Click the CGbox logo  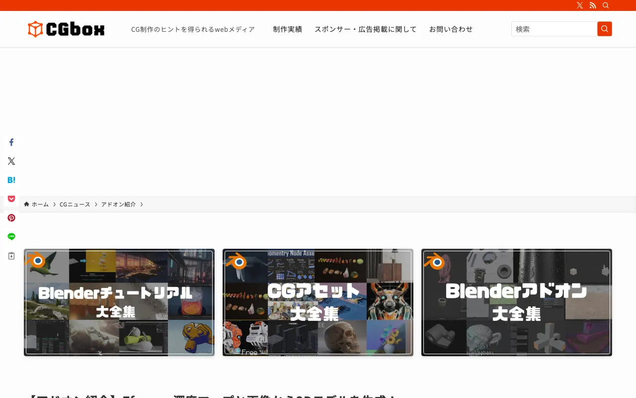tap(66, 29)
